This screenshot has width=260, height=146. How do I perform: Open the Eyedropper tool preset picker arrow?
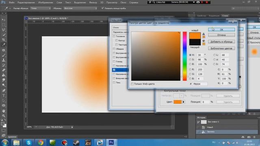tap(10, 8)
